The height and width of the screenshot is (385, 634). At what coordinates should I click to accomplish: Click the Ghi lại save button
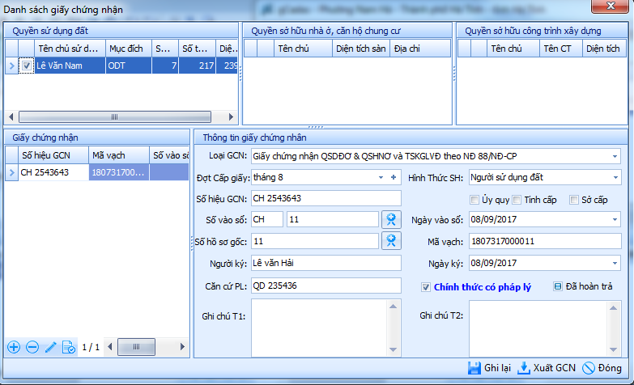[x=489, y=369]
